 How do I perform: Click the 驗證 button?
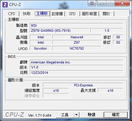[x=92, y=115]
